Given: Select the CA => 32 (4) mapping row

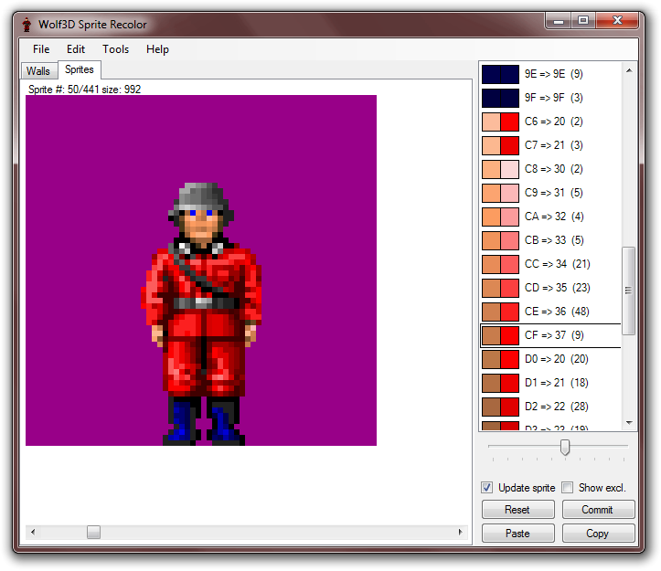Looking at the screenshot, I should (x=550, y=217).
